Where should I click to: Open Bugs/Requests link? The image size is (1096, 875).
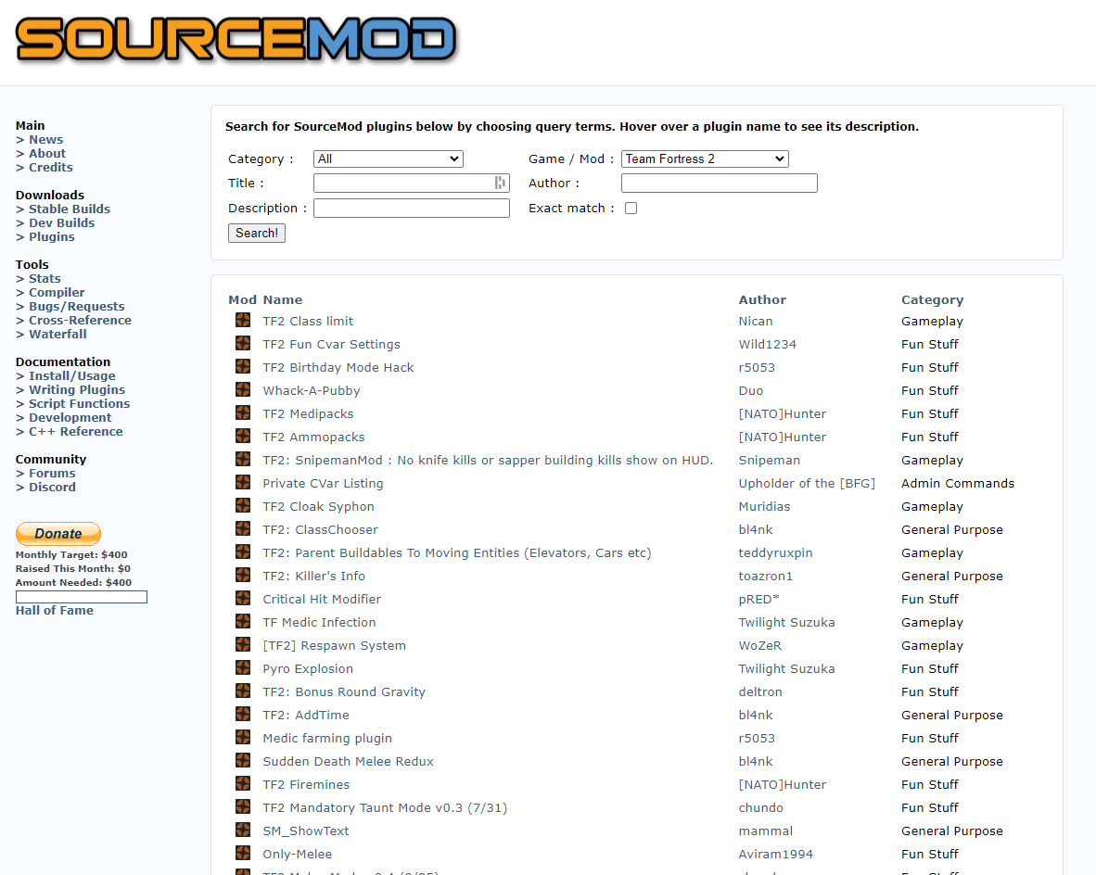point(76,307)
